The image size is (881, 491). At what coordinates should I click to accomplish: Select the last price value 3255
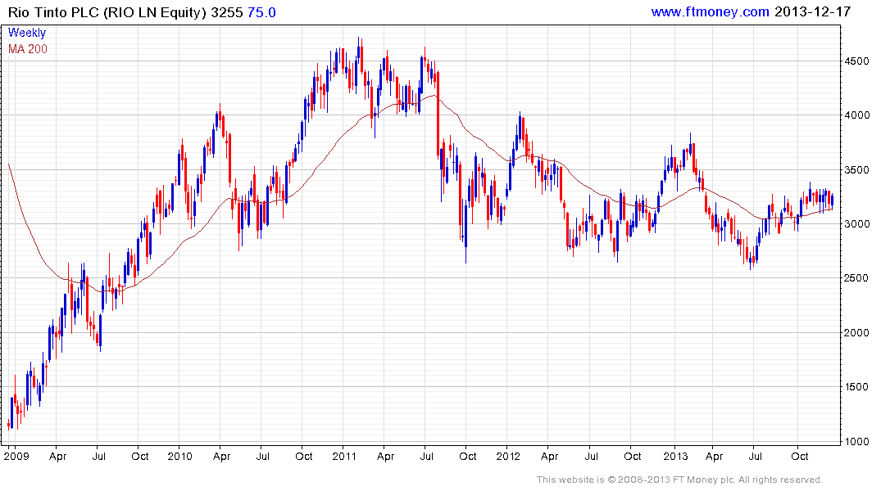click(x=227, y=12)
